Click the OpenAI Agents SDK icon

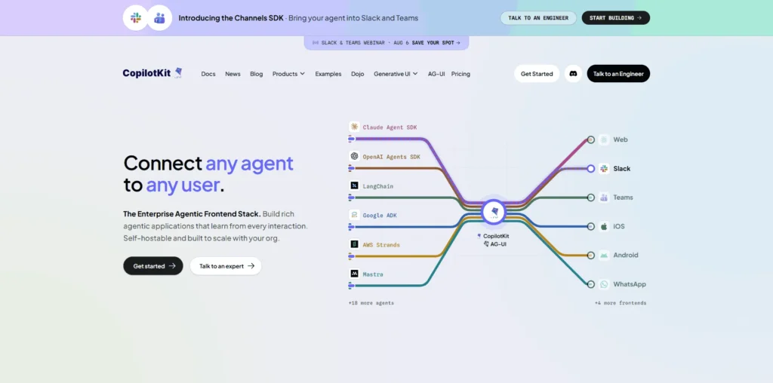click(x=354, y=157)
